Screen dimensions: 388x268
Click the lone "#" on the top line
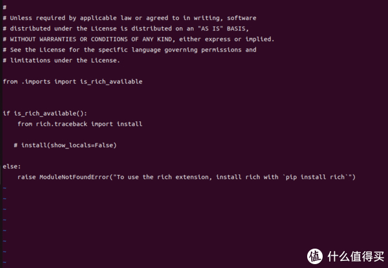(x=5, y=7)
